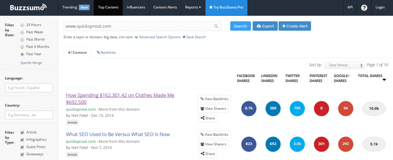Click More from this domain, Clothes article
The width and height of the screenshot is (393, 160).
tap(119, 109)
